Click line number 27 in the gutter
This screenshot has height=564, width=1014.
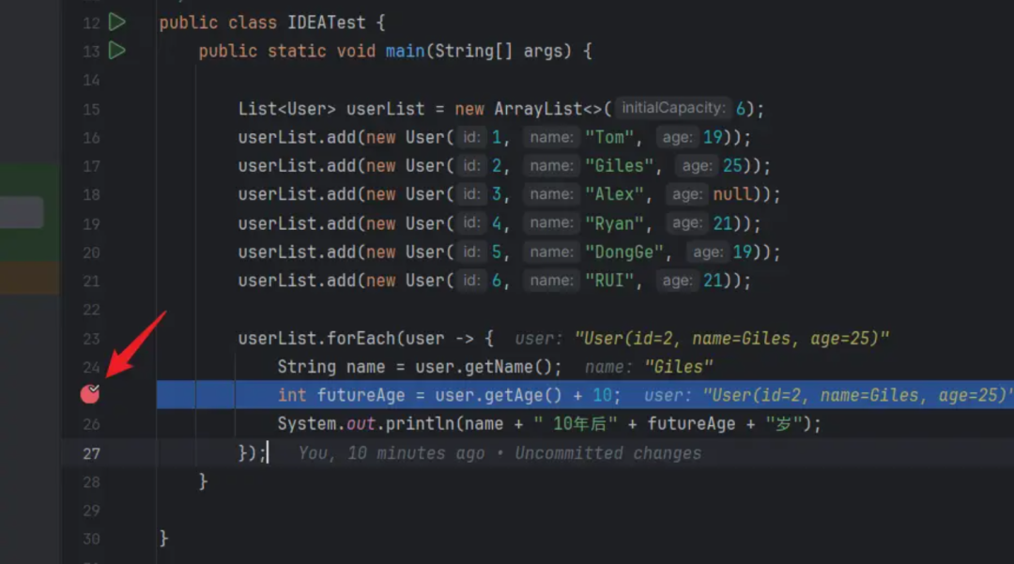coord(92,453)
